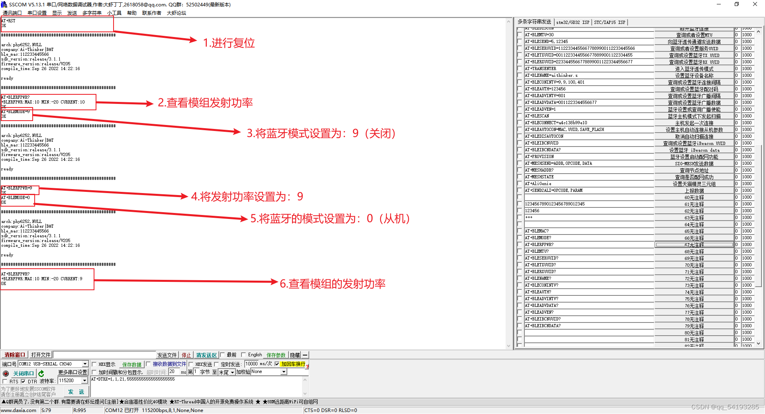
Task: Toggle the HEX发送 checkbox
Action: click(191, 364)
